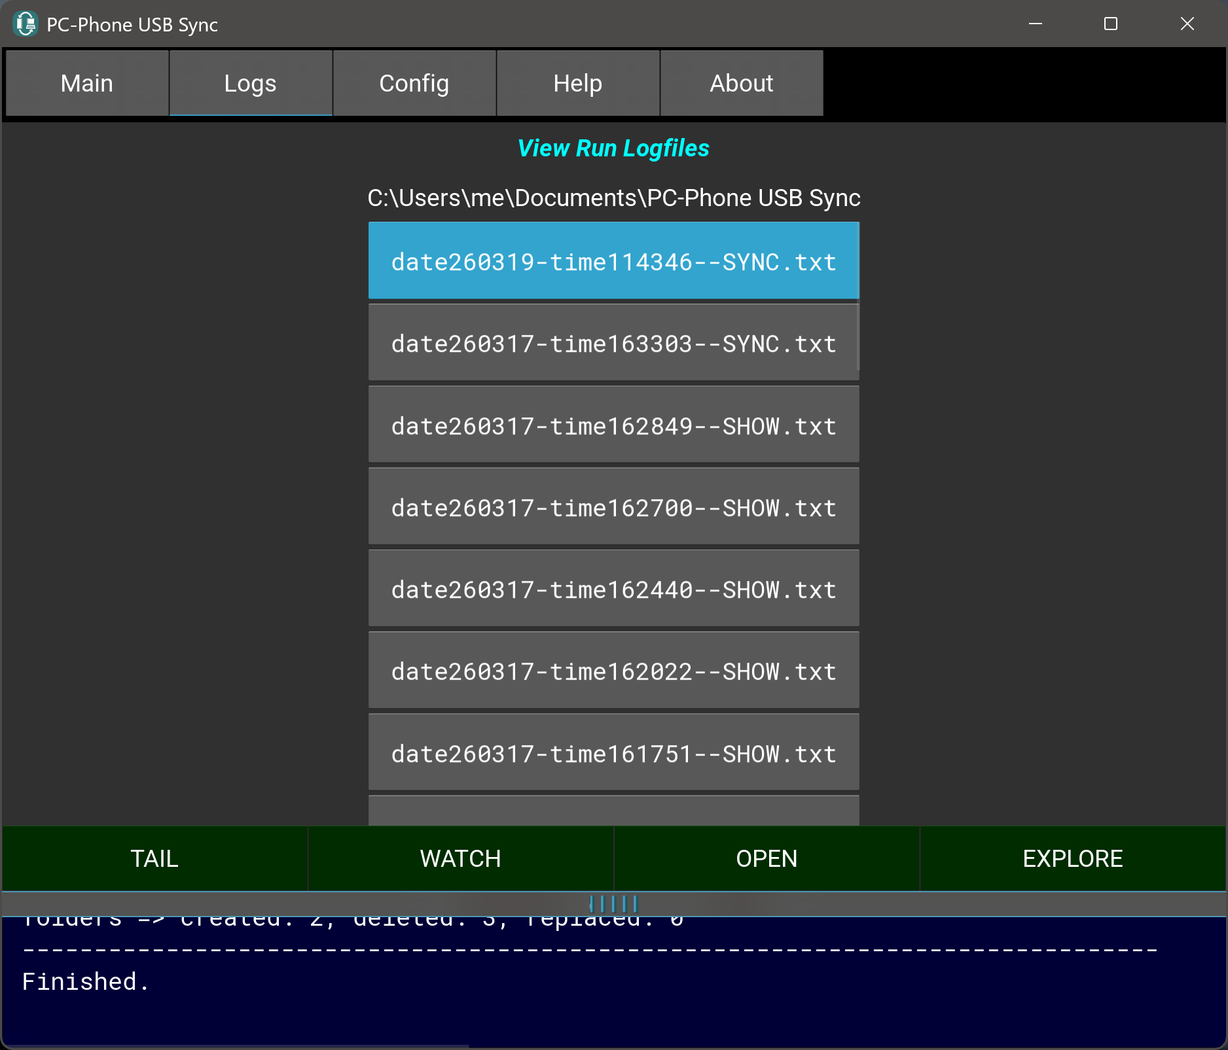
Task: Choose logfile date260317-time162849--SHOW.txt
Action: [613, 426]
